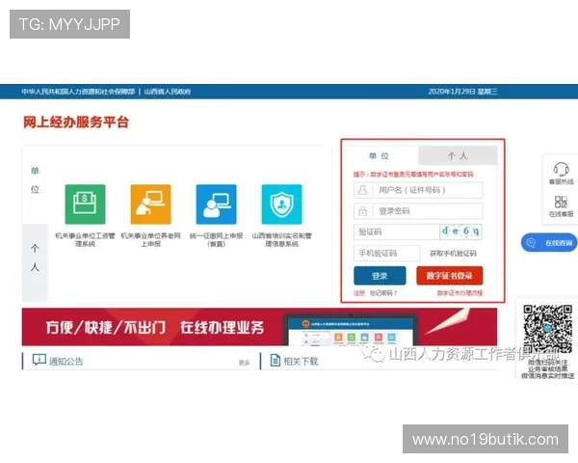Focus the 用户名（证件号码）input field

tap(418, 190)
